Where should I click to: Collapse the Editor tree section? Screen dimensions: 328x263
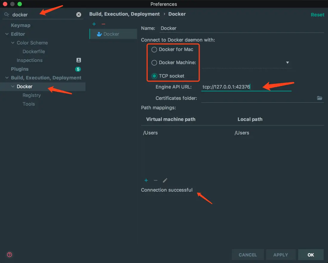point(7,34)
